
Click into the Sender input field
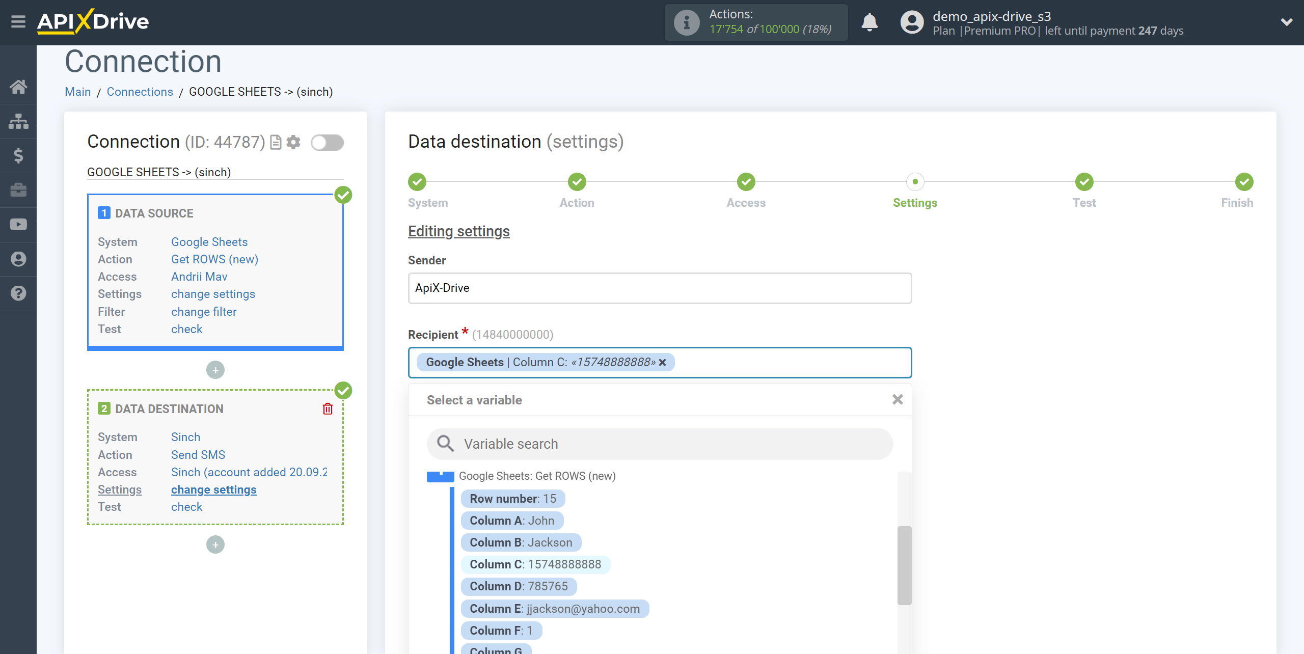coord(660,288)
